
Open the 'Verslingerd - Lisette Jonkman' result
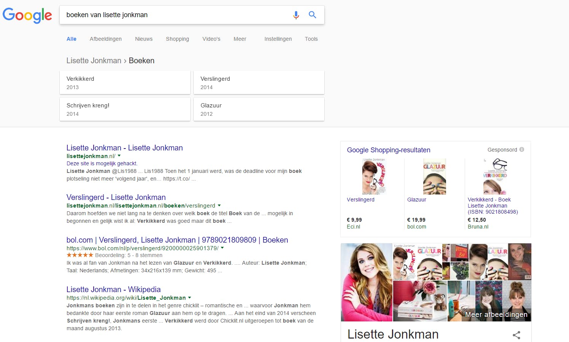click(x=116, y=197)
